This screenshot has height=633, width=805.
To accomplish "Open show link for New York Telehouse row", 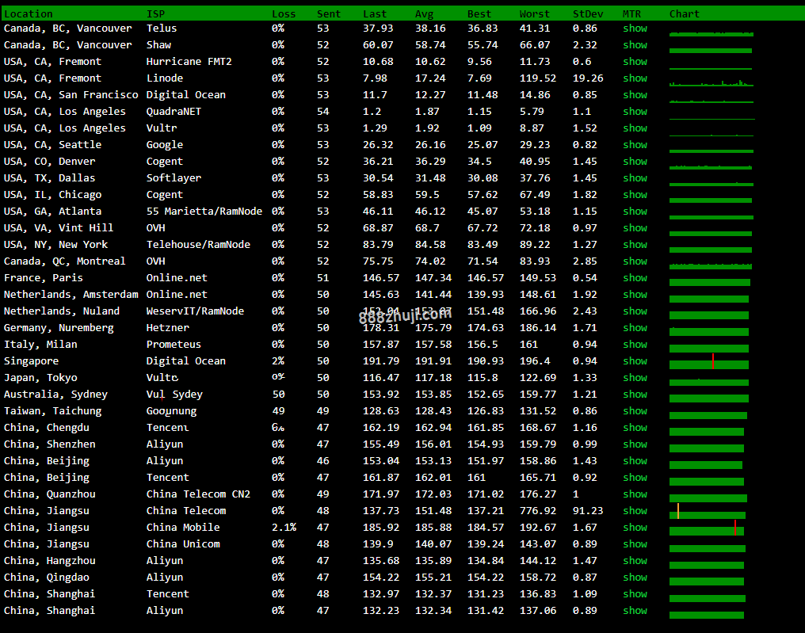I will click(635, 244).
